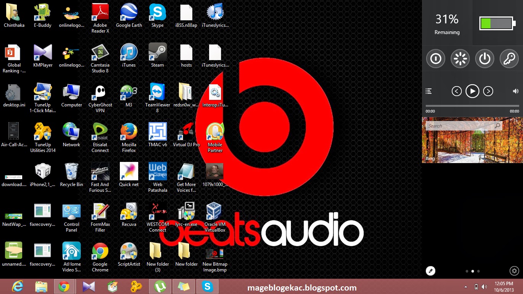Click the desktop.ini file icon

[14, 95]
